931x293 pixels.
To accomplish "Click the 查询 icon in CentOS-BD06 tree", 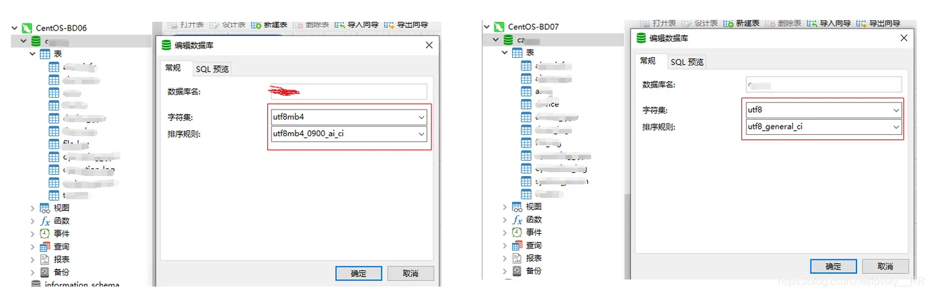I will point(45,246).
